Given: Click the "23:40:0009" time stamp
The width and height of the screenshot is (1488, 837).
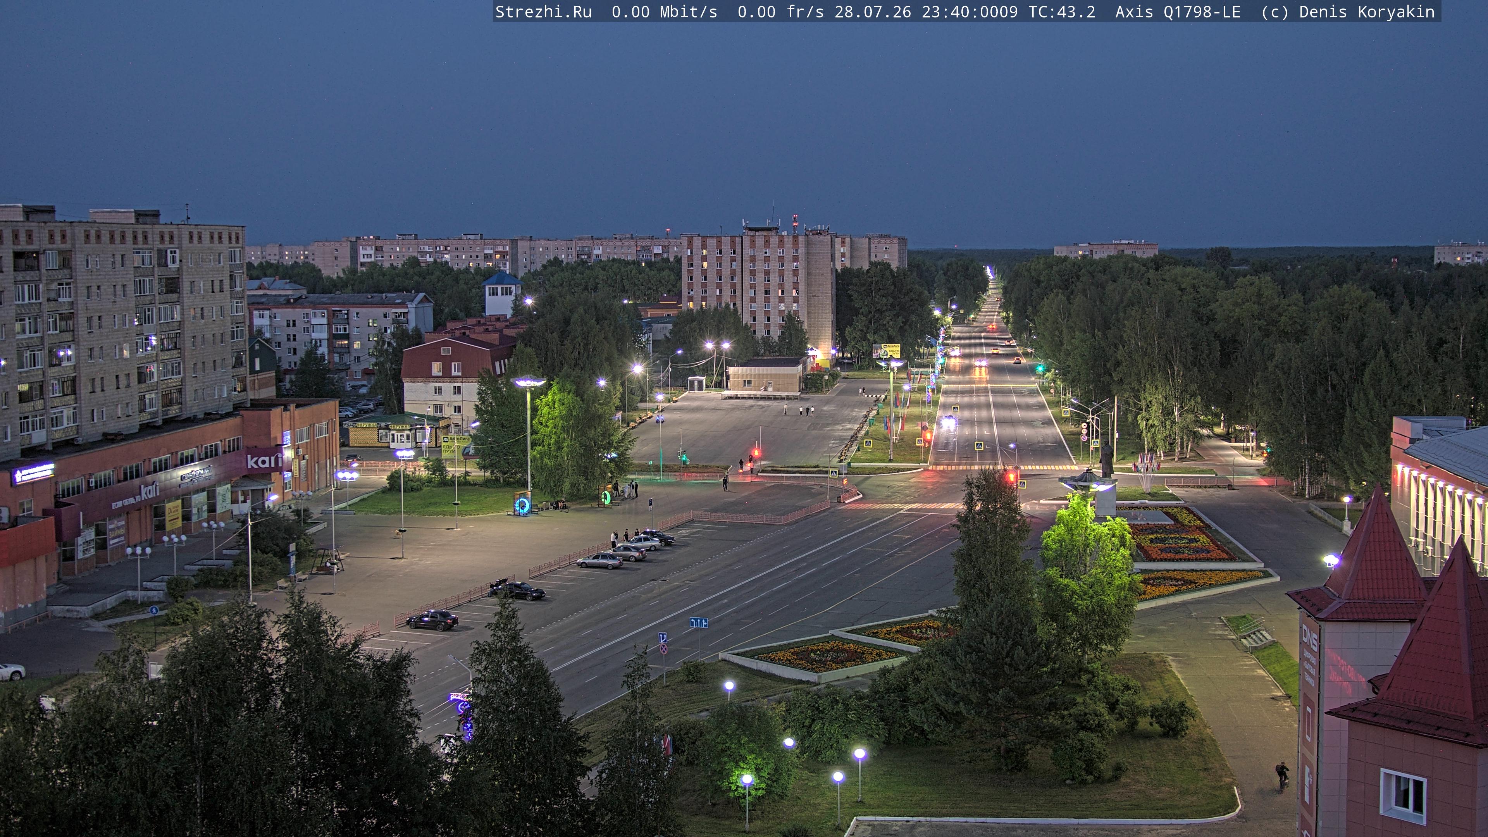Looking at the screenshot, I should (970, 12).
